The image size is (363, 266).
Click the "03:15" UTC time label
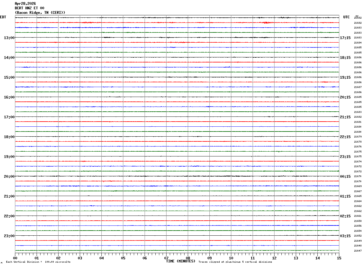point(345,236)
